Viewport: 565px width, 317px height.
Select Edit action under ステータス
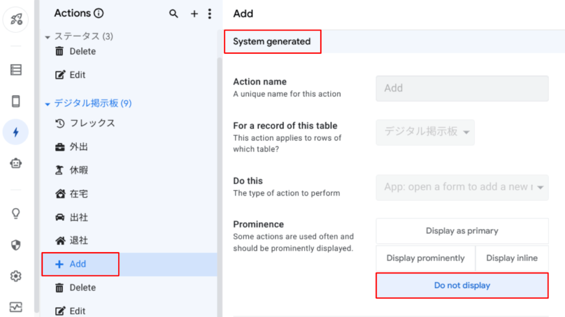[129, 75]
